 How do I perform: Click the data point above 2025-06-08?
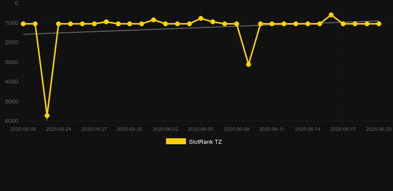[x=236, y=24]
